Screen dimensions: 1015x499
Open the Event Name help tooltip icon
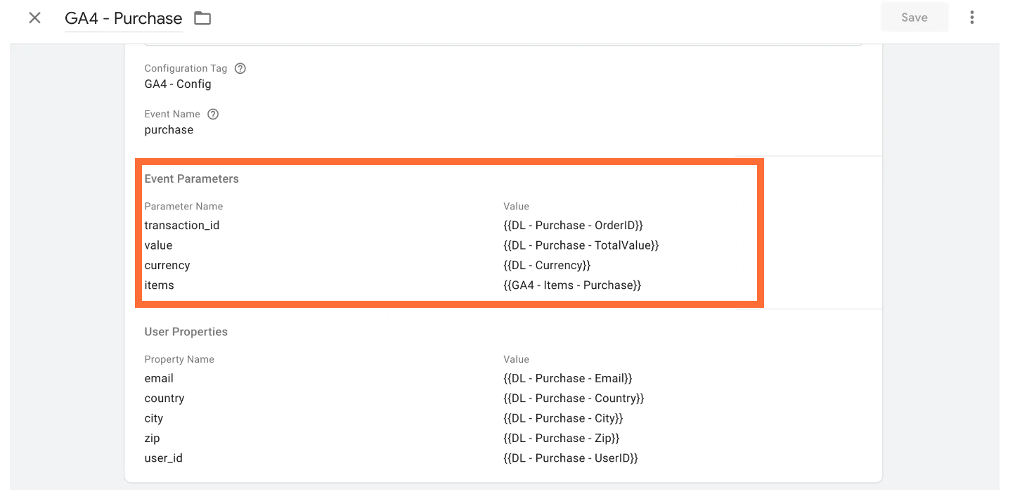213,113
